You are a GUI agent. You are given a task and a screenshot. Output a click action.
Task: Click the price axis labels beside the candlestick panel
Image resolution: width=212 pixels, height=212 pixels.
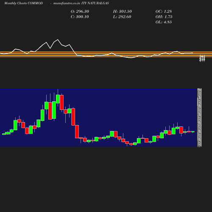199,118
